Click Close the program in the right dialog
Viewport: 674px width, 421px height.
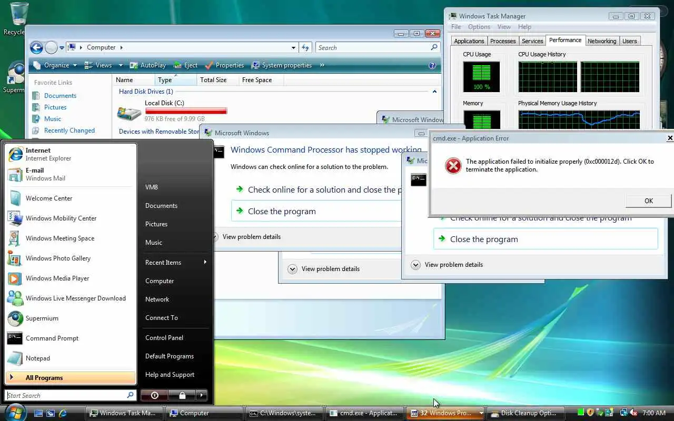(x=546, y=239)
